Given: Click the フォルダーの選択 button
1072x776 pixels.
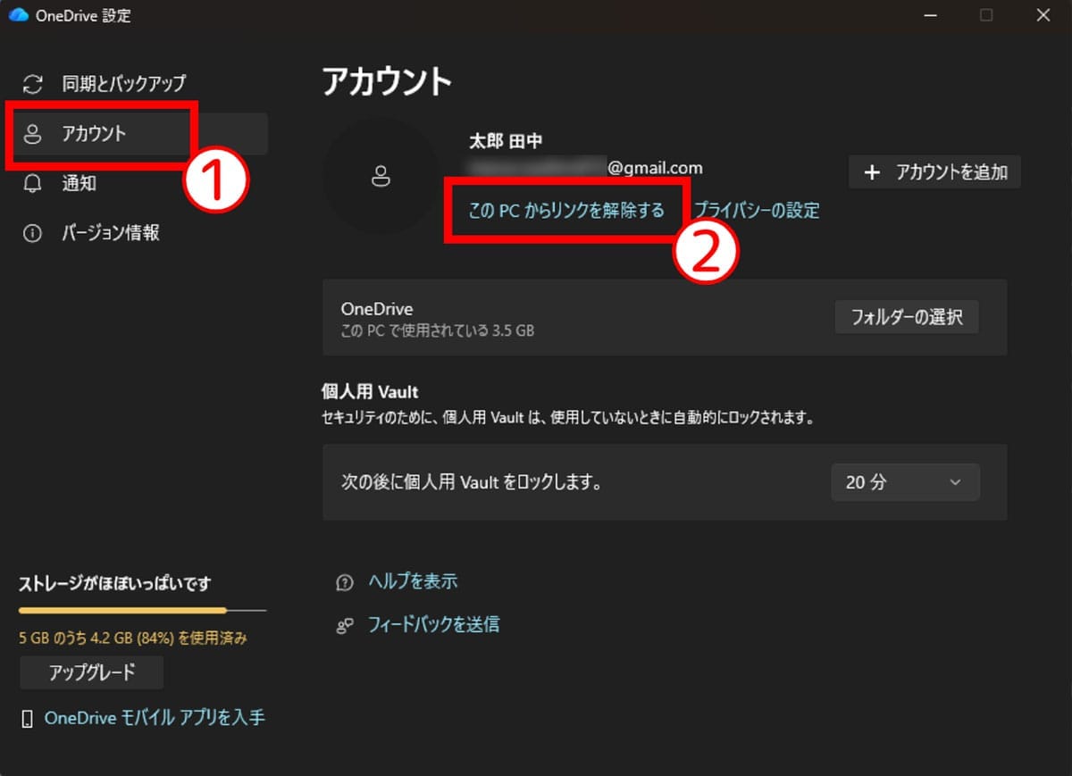Looking at the screenshot, I should pos(907,317).
